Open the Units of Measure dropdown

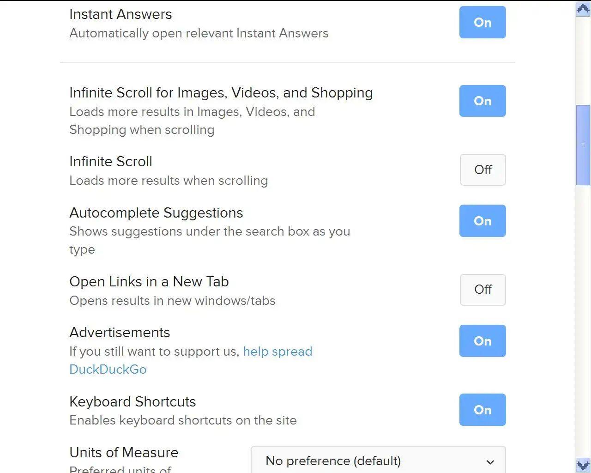click(x=378, y=461)
